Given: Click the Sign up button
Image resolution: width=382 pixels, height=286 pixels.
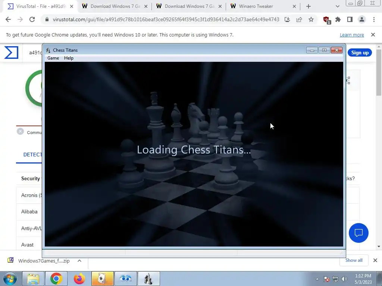Looking at the screenshot, I should pyautogui.click(x=360, y=53).
